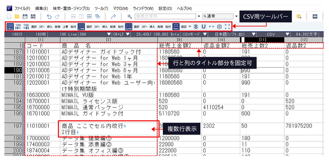Click the '84,392文字' status entry
The width and height of the screenshot is (329, 162).
[307, 34]
